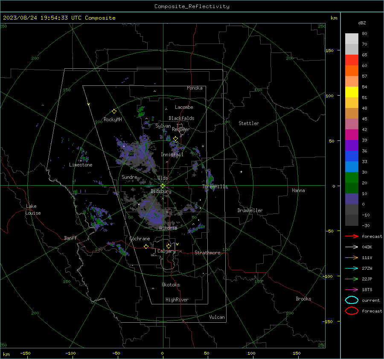Click the Sylvan map label

pos(163,126)
